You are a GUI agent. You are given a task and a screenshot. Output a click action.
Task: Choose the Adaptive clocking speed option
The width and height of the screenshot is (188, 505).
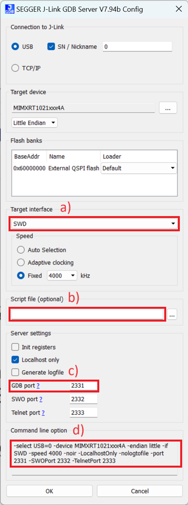point(21,263)
